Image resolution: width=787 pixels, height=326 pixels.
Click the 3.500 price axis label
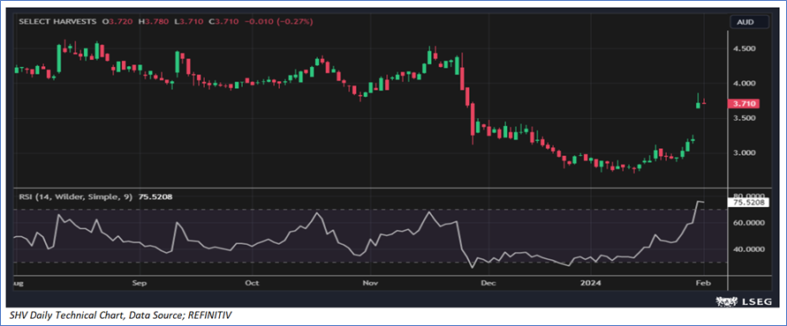[x=744, y=118]
